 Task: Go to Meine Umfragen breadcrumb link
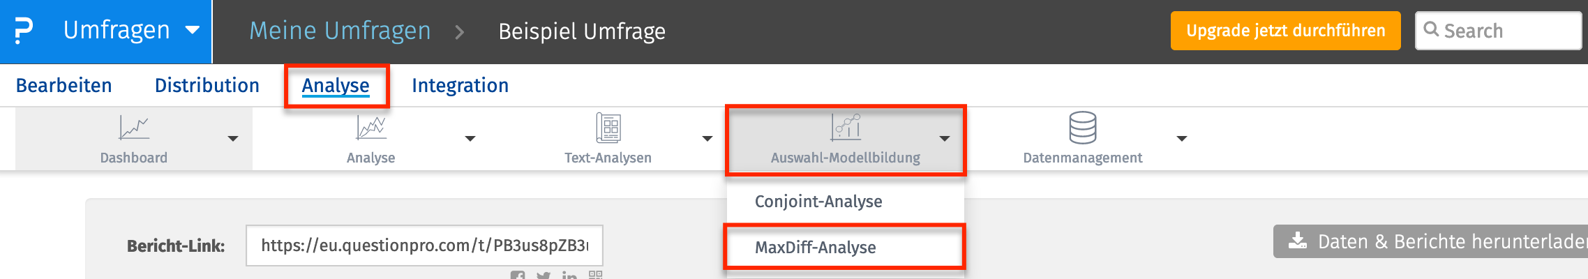340,31
